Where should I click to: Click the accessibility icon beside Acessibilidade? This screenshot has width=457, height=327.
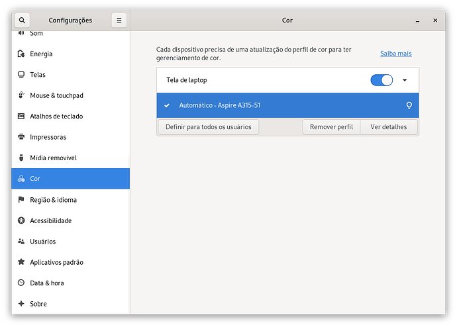pyautogui.click(x=21, y=220)
